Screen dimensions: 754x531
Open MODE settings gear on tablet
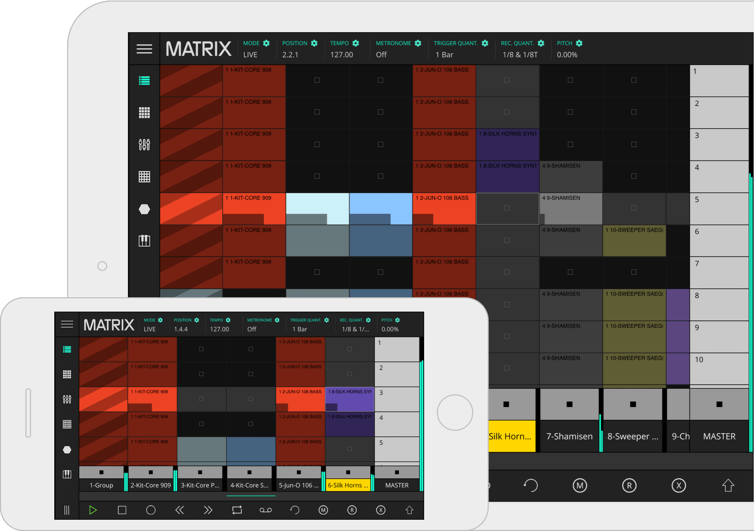[x=266, y=43]
